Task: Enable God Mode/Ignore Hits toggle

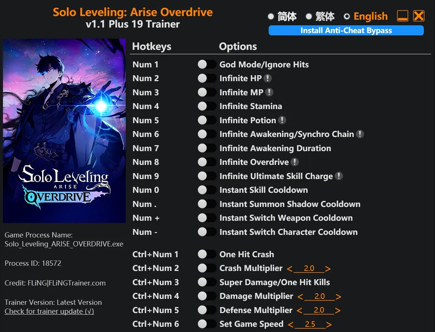Action: coord(207,64)
